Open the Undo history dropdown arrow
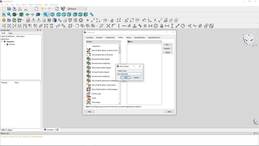259x146 pixels. pos(46,9)
